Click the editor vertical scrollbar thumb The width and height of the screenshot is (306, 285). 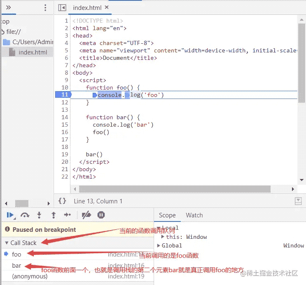301,63
